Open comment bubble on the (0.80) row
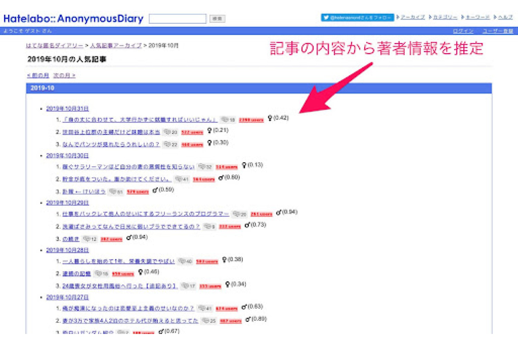The width and height of the screenshot is (518, 345). coord(182,179)
